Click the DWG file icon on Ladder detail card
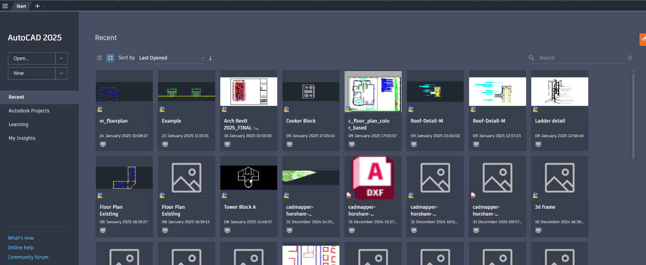The height and width of the screenshot is (265, 646). point(535,109)
